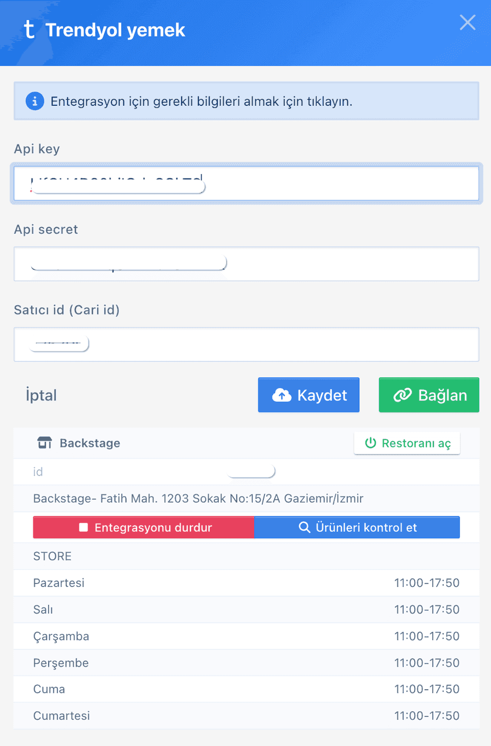The image size is (491, 746).
Task: Check products with Ürünleri kontrol et
Action: (x=357, y=527)
